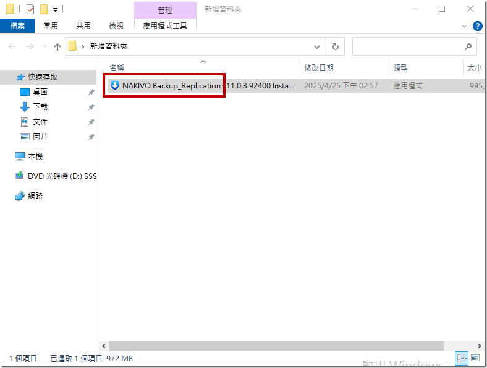Click the 已選取 1 個項目 972 MB status text

(x=91, y=358)
